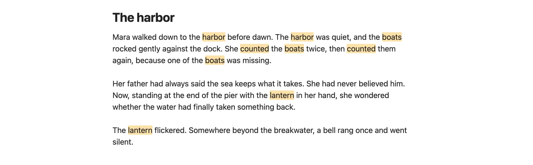Viewport: 533px width, 165px height.
Task: Click the word flickered in the last paragraph
Action: tap(169, 130)
